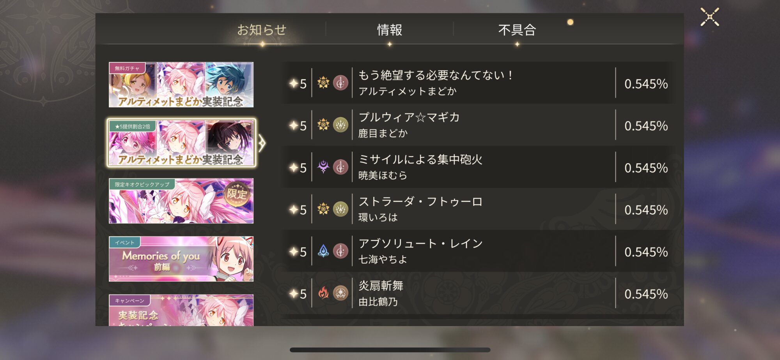This screenshot has width=780, height=360.
Task: Close the notice dialog with X icon
Action: point(709,17)
